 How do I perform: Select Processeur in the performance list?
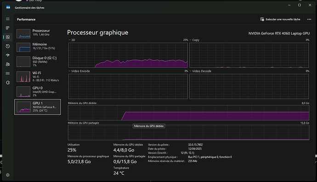pos(38,34)
